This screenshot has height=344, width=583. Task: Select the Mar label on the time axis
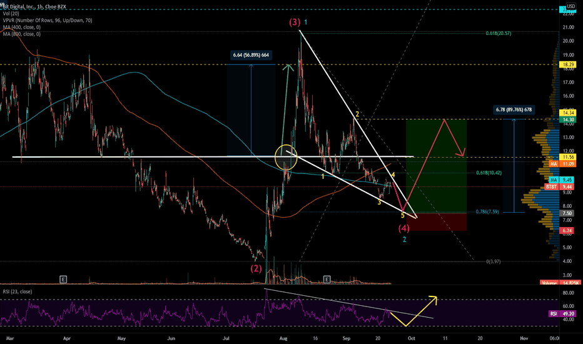coord(10,338)
